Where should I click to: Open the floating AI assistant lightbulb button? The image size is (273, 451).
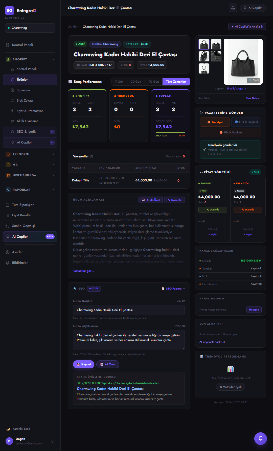click(x=260, y=438)
